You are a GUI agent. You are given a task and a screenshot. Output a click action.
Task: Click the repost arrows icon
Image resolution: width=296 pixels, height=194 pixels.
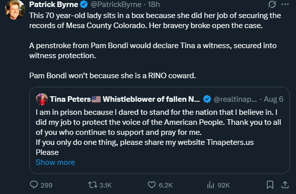point(93,185)
